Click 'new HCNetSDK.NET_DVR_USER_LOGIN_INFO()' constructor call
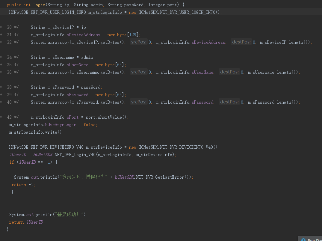Image resolution: width=322 pixels, height=241 pixels. [175, 12]
